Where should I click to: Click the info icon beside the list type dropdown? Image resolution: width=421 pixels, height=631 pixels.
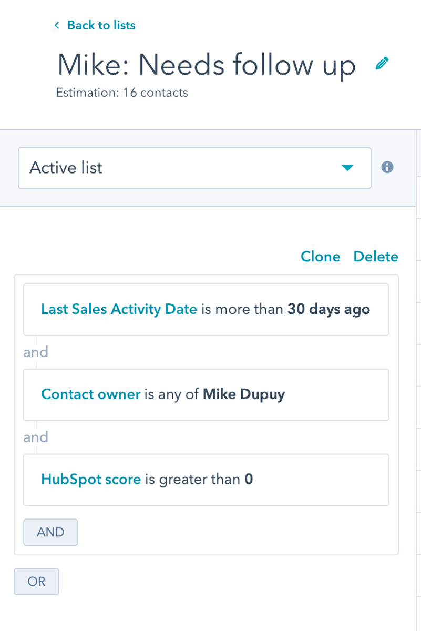[x=387, y=168]
